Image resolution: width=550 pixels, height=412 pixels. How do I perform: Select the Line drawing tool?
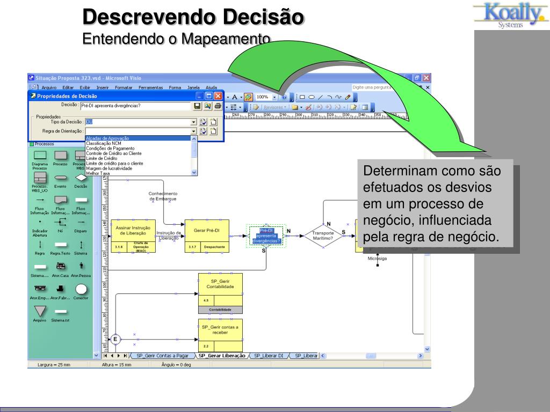(320, 97)
